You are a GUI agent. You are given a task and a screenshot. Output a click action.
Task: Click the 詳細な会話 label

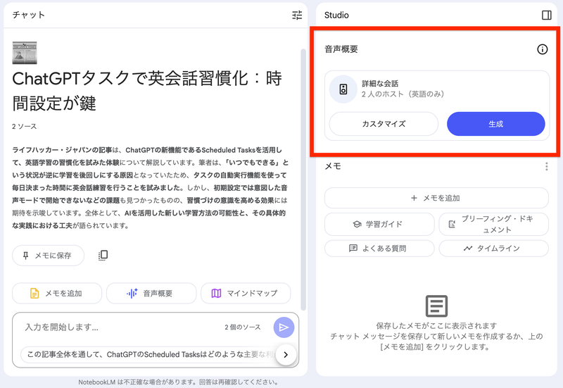click(x=380, y=84)
